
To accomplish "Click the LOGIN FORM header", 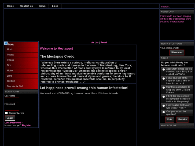I will 21,92.
